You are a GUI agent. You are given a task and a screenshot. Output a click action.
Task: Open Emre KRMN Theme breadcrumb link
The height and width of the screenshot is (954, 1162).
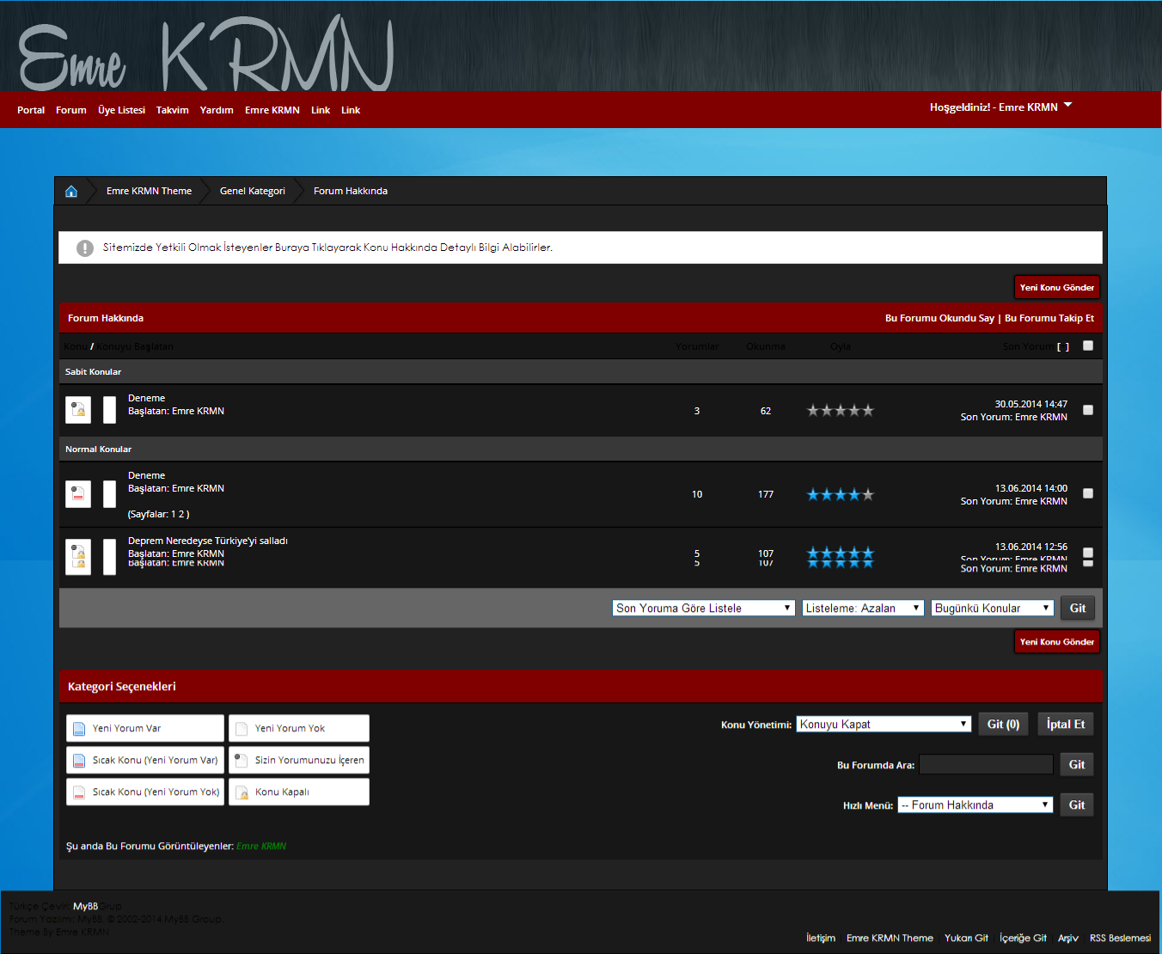coord(149,191)
